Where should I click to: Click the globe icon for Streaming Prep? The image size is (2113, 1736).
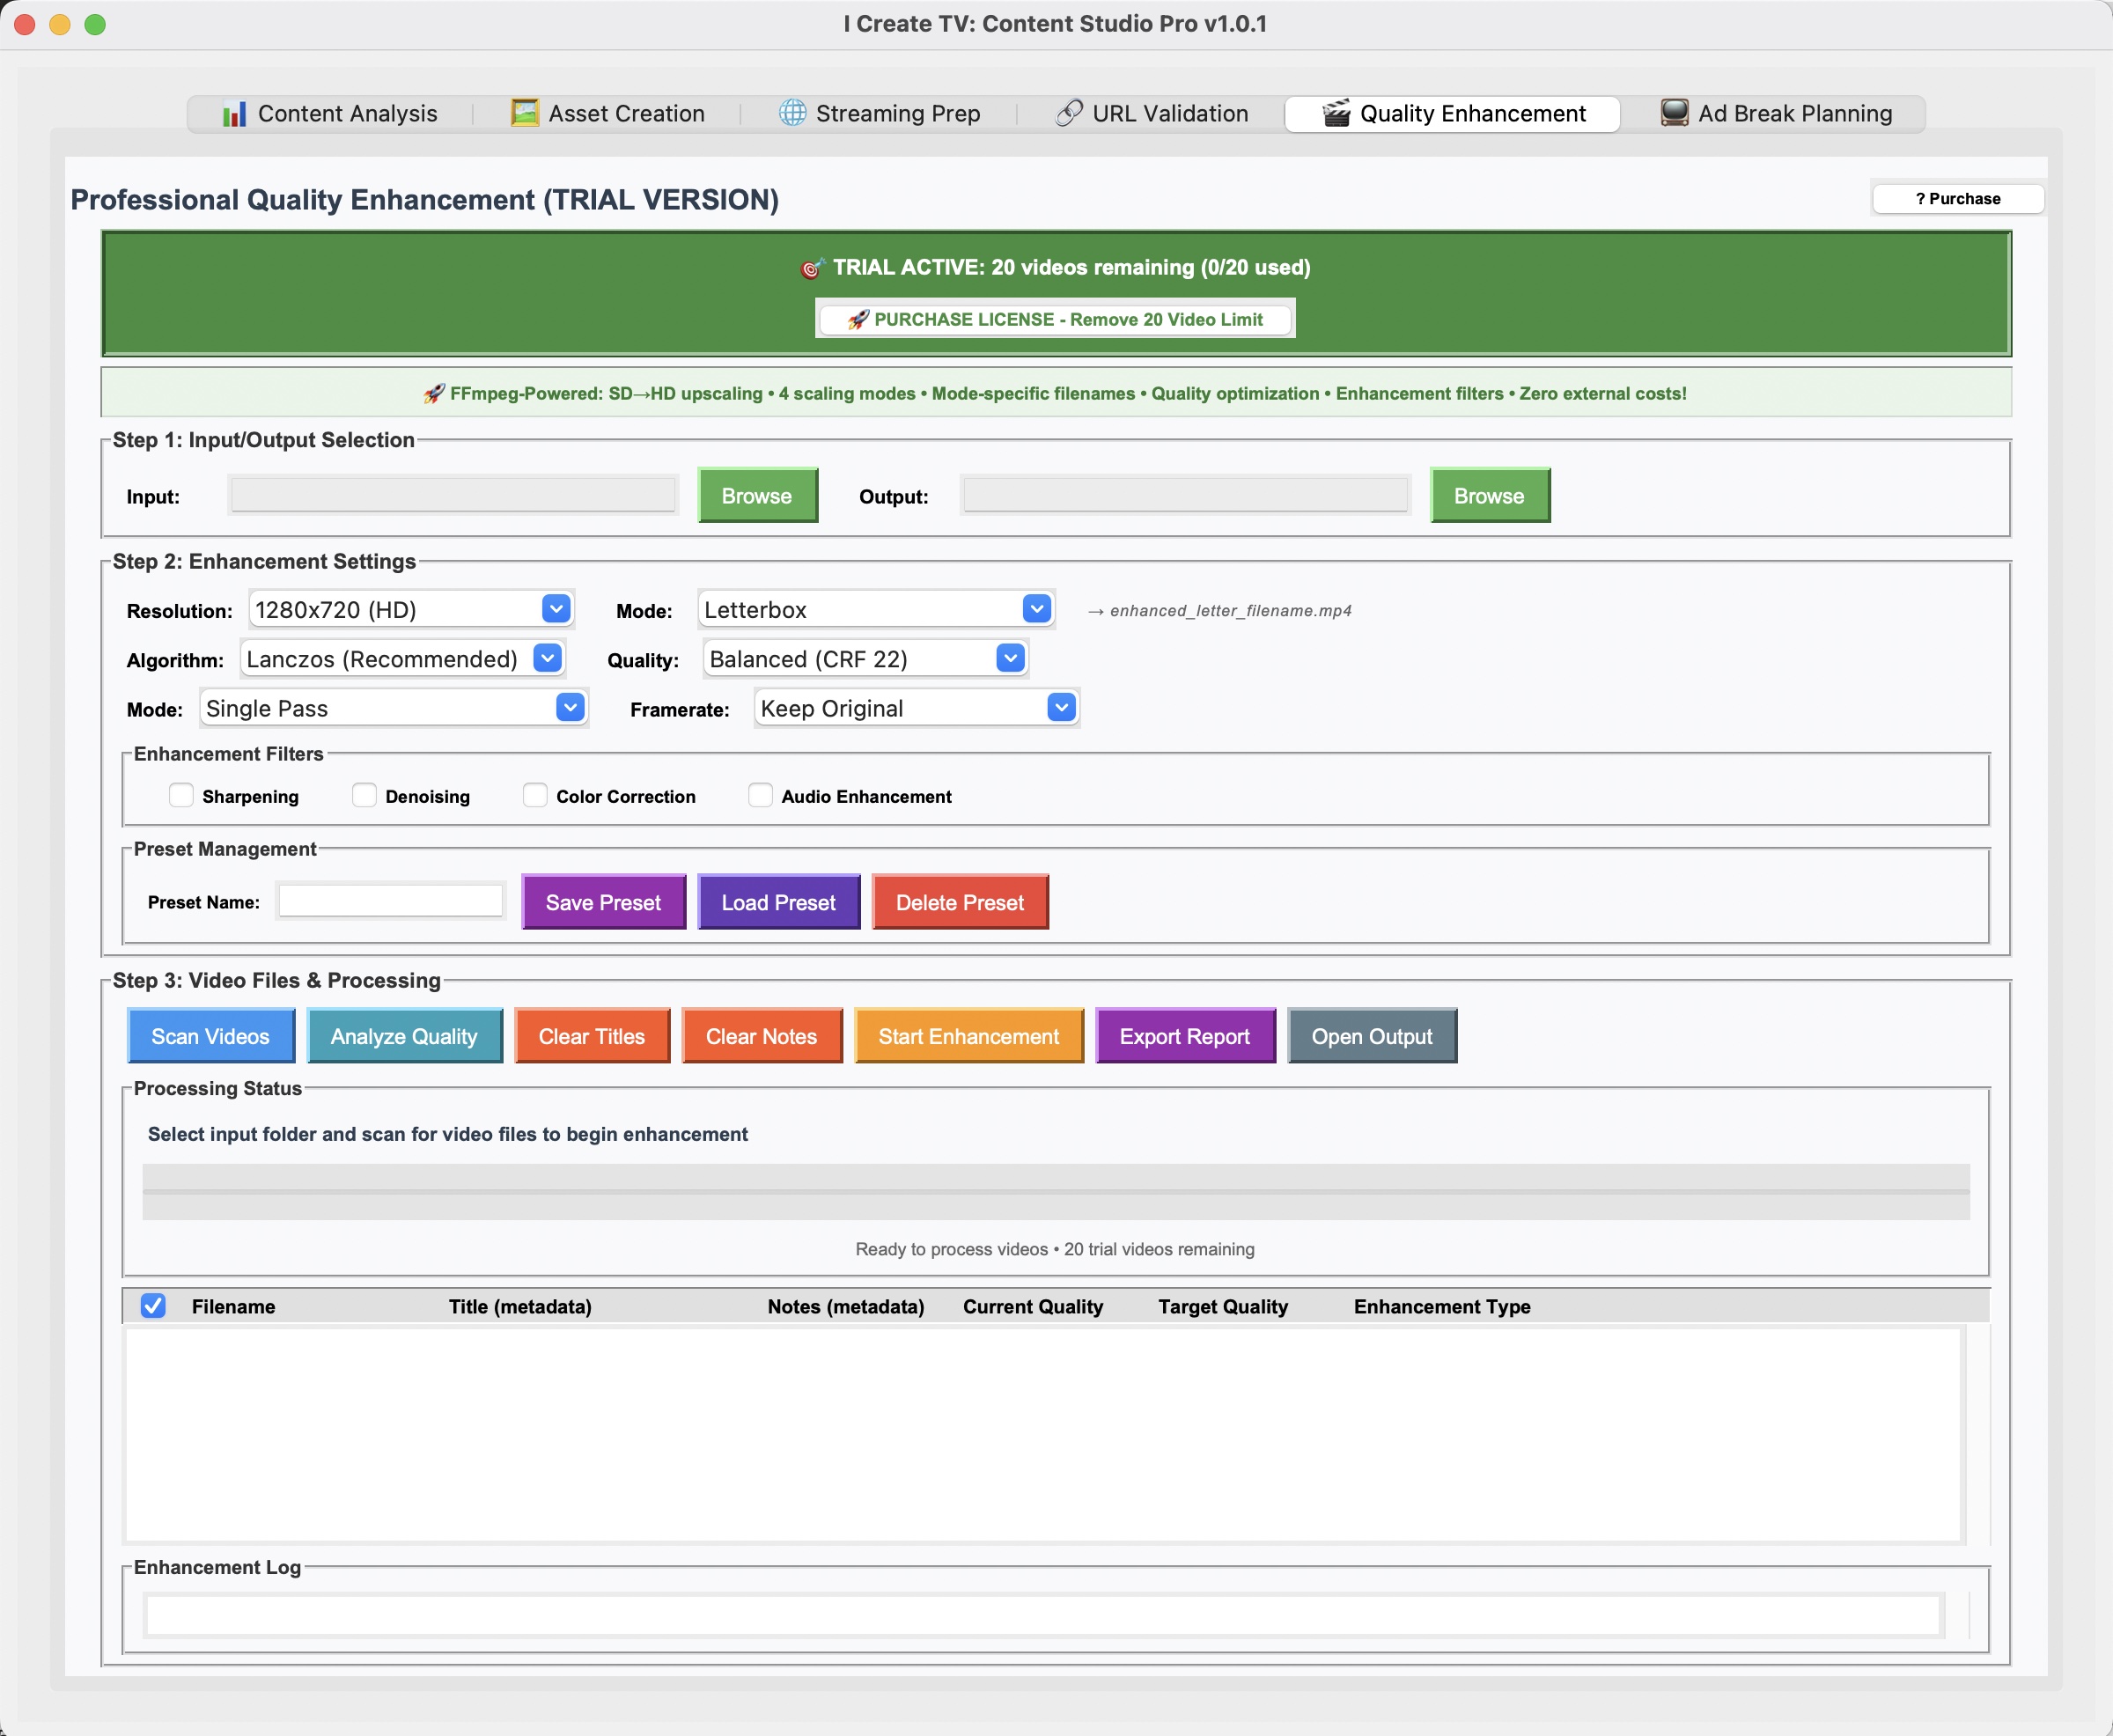coord(792,113)
